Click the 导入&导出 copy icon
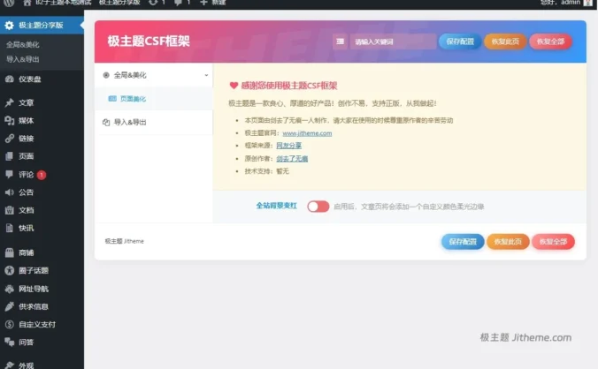598x369 pixels. tap(106, 123)
